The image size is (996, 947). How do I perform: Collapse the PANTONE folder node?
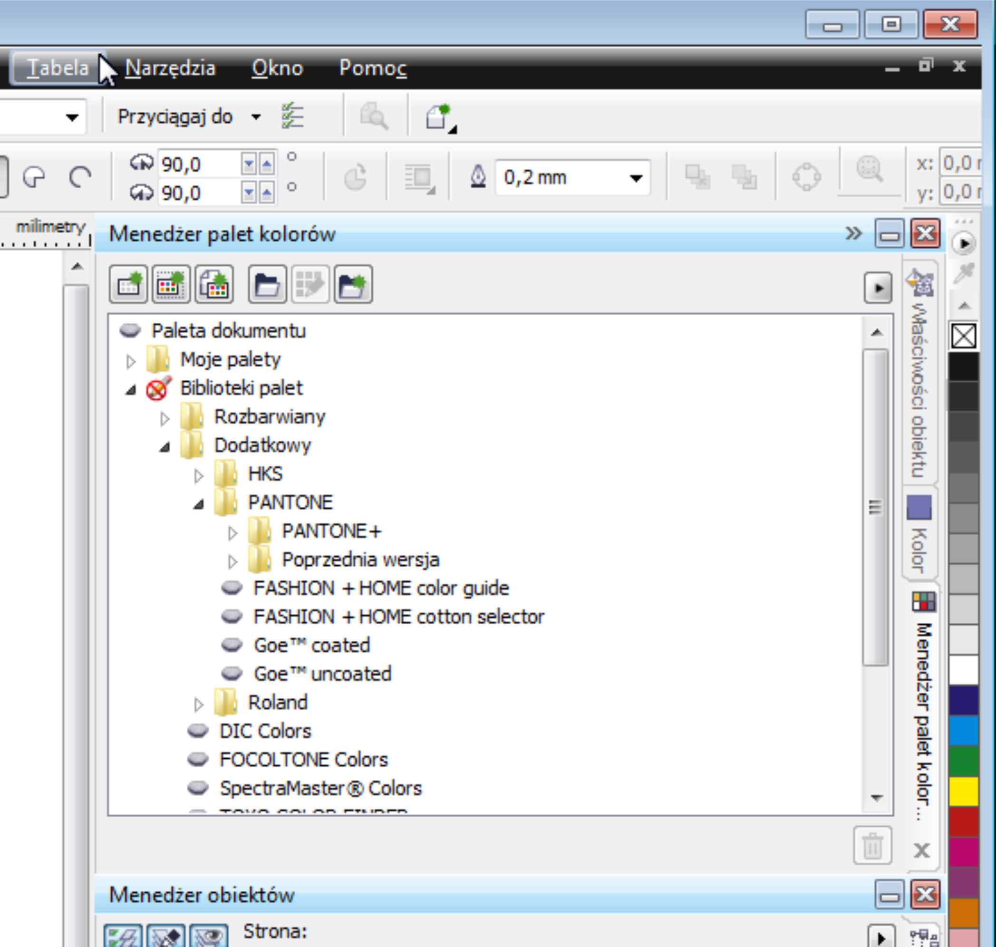198,504
